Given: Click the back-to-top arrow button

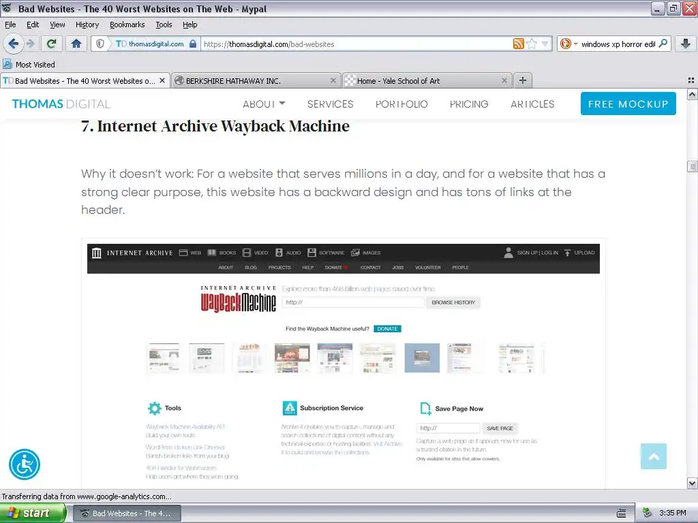Looking at the screenshot, I should tap(654, 456).
